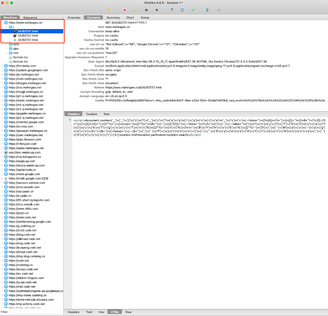Click globe icon for update.googleapis.com
This screenshot has height=316, width=328.
[x=6, y=70]
